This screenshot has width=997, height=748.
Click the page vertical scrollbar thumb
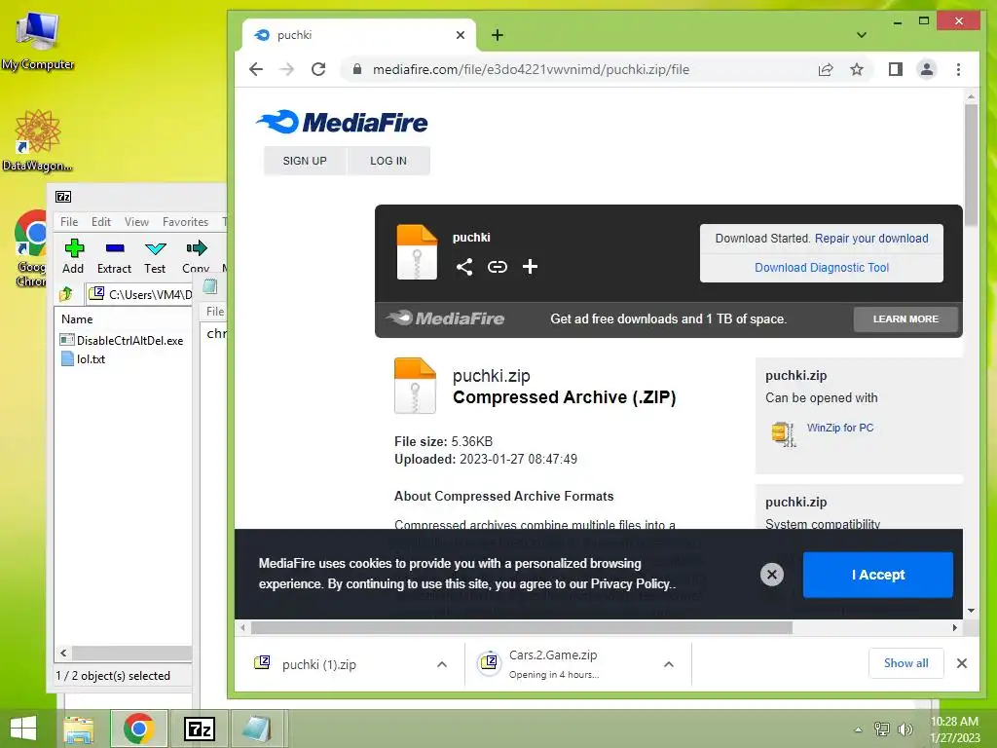click(971, 164)
